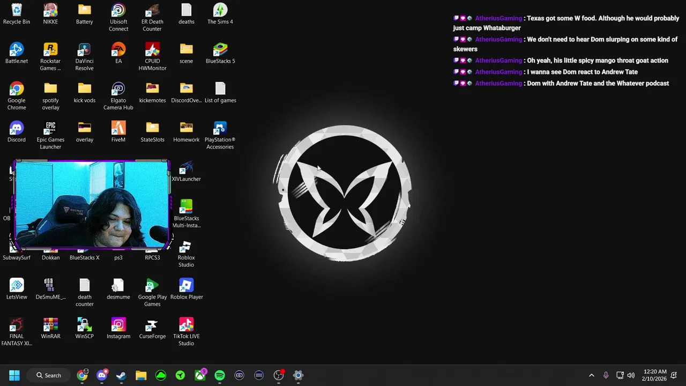Open the Xbox app from the taskbar
Image resolution: width=686 pixels, height=386 pixels.
tap(200, 375)
